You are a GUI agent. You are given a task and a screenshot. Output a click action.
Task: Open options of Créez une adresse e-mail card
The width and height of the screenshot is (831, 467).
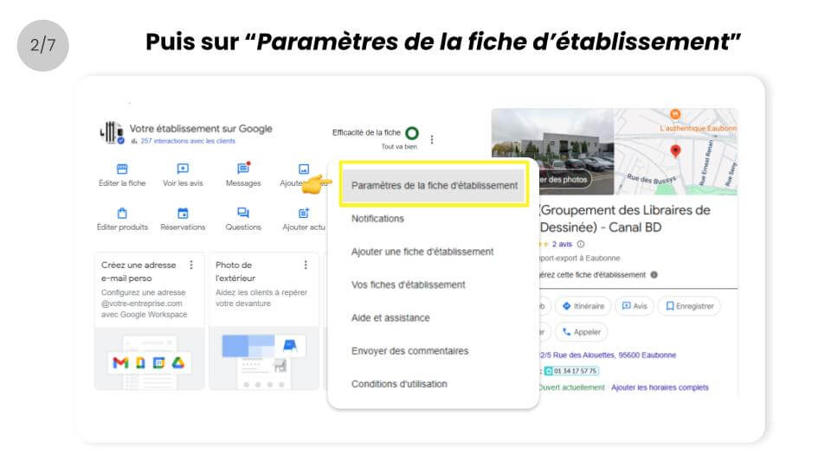point(191,265)
